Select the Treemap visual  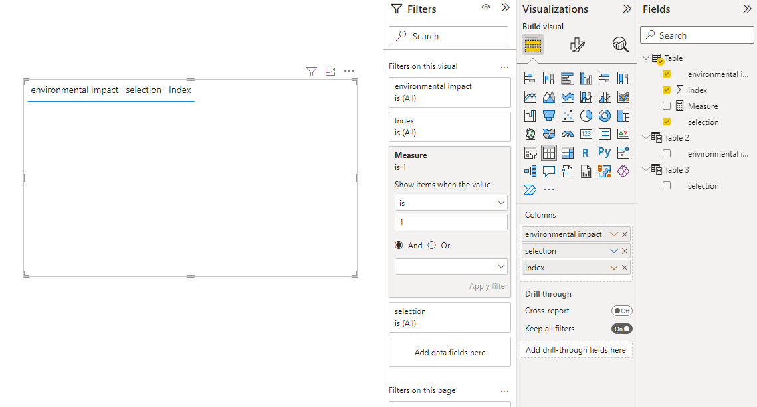pyautogui.click(x=623, y=116)
